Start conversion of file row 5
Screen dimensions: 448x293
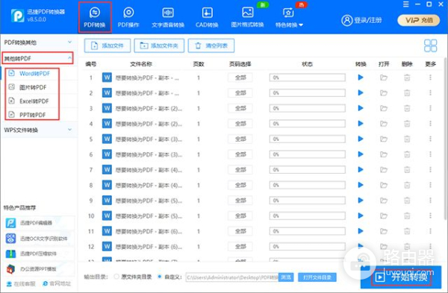click(x=361, y=139)
